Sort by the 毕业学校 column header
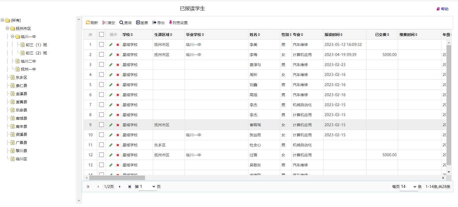458x207 pixels. pyautogui.click(x=195, y=35)
